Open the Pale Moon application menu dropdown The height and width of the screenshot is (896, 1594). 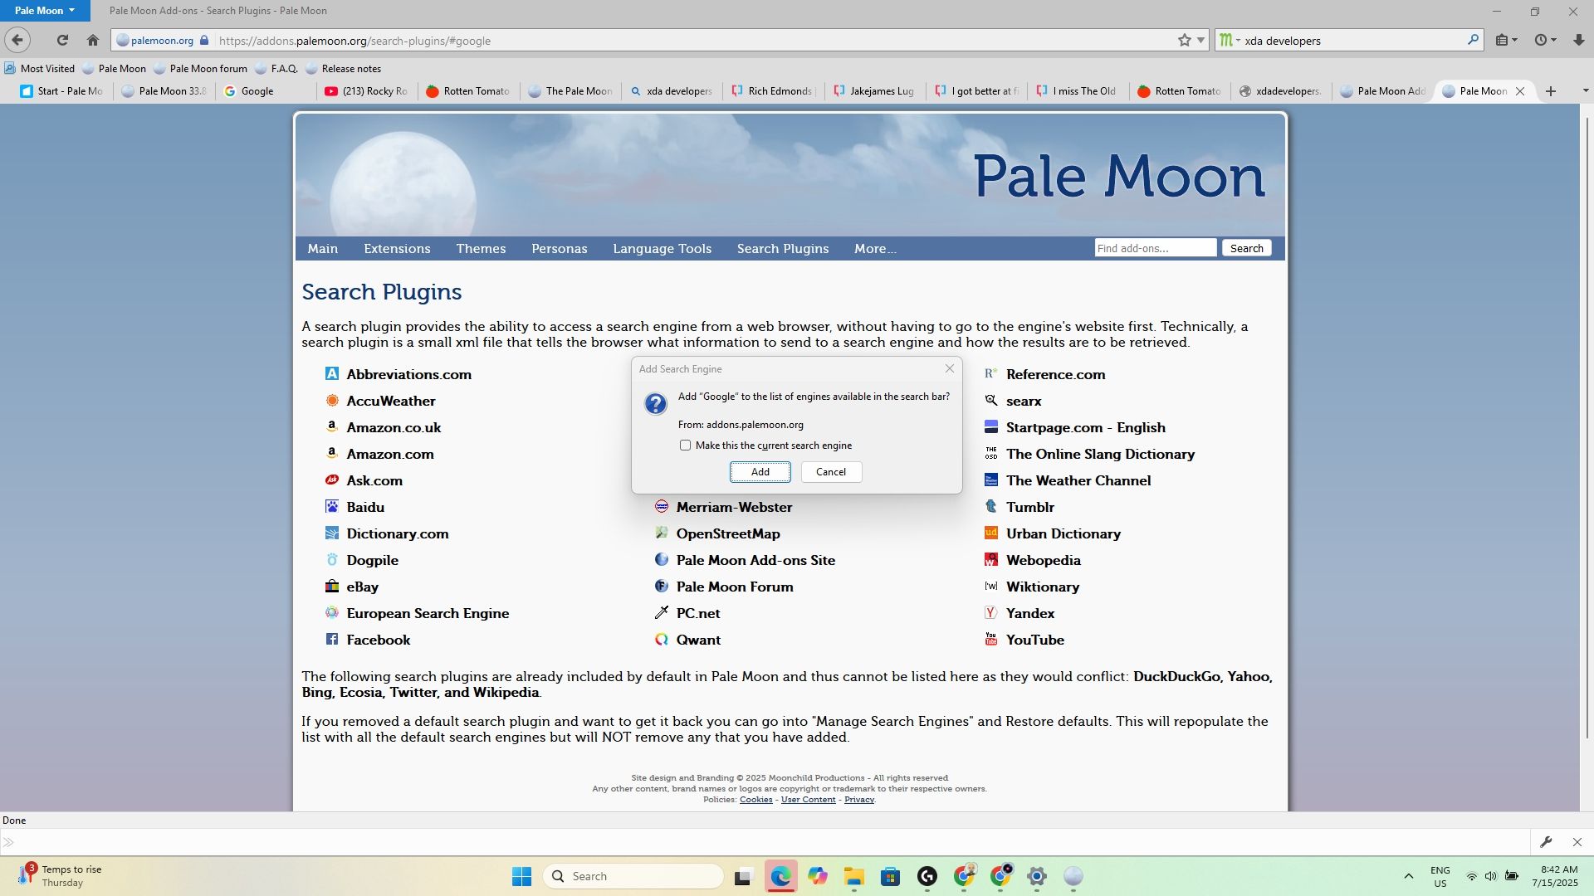(45, 11)
